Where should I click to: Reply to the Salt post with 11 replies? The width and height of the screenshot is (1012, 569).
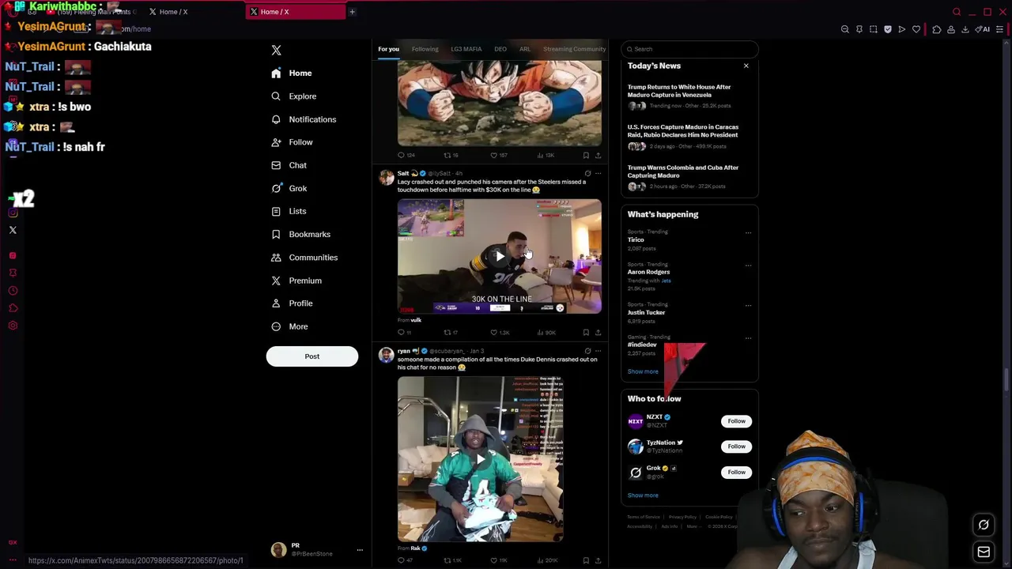click(404, 333)
